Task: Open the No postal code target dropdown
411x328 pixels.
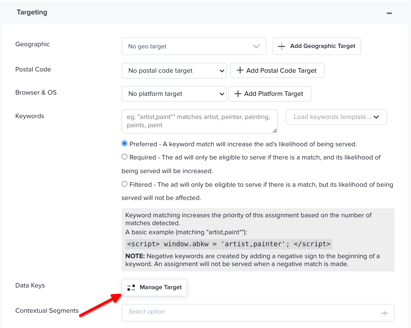Action: pyautogui.click(x=174, y=70)
